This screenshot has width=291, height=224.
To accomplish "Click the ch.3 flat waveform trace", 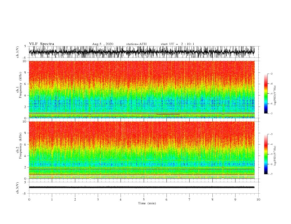I will point(141,187).
